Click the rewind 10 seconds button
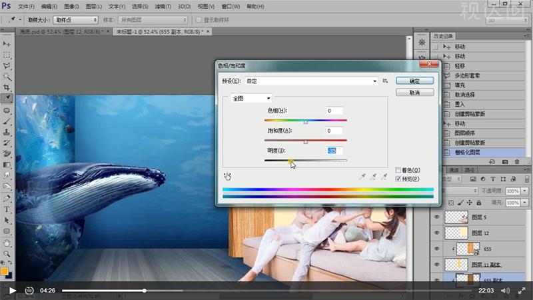 coord(29,291)
